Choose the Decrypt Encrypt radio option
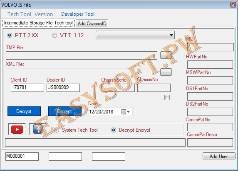 click(114, 130)
